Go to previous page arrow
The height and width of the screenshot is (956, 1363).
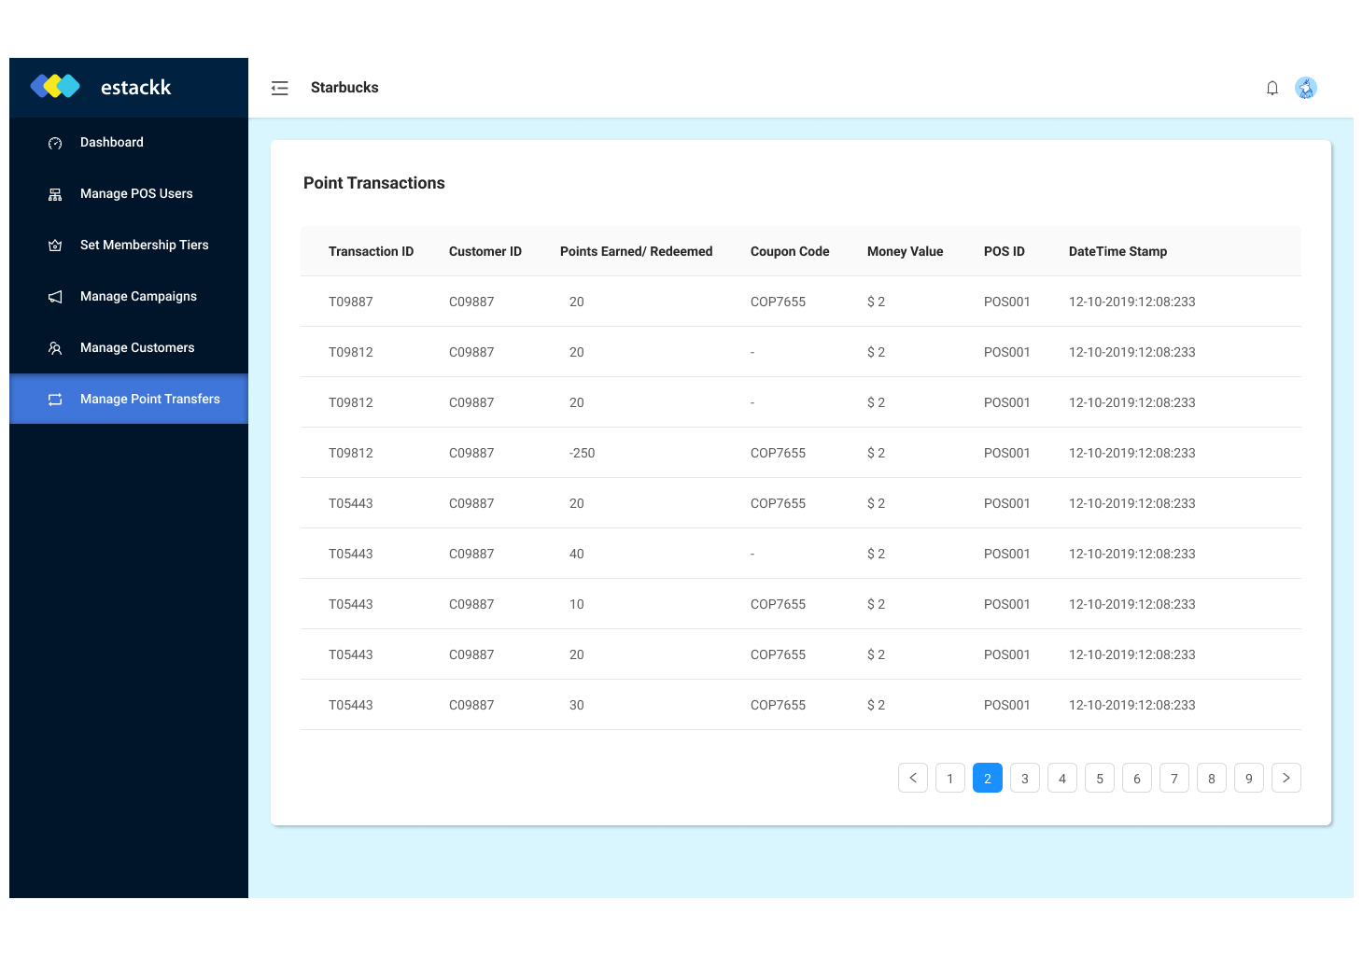[912, 778]
